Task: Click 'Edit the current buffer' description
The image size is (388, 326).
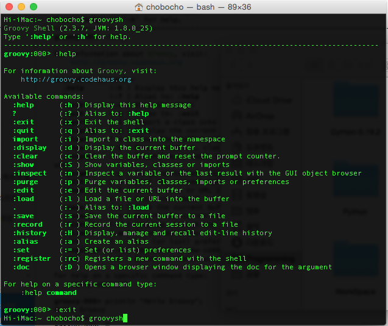Action: 133,190
